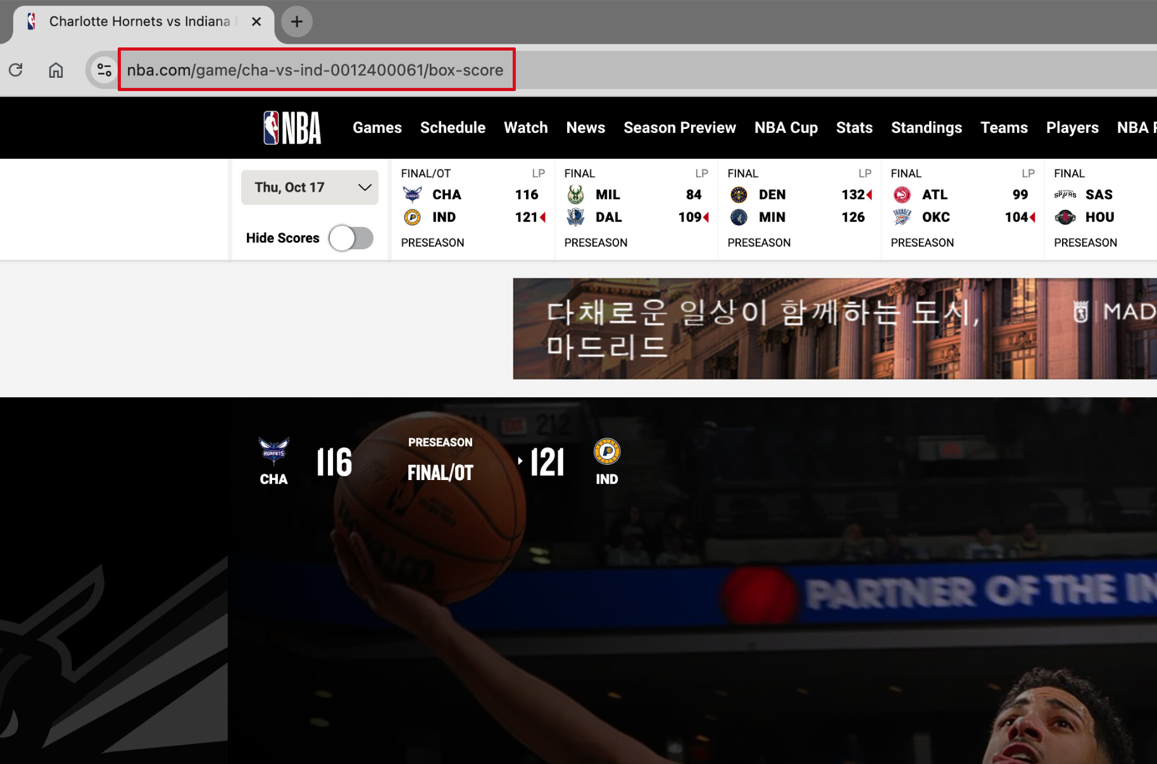Click the Madrid banner advertisement
The image size is (1157, 764).
tap(834, 329)
